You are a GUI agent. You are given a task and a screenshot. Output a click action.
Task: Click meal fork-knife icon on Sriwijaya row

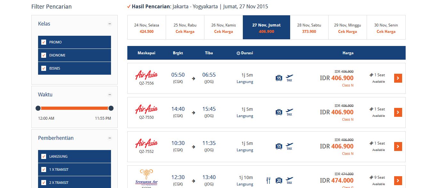[268, 181]
